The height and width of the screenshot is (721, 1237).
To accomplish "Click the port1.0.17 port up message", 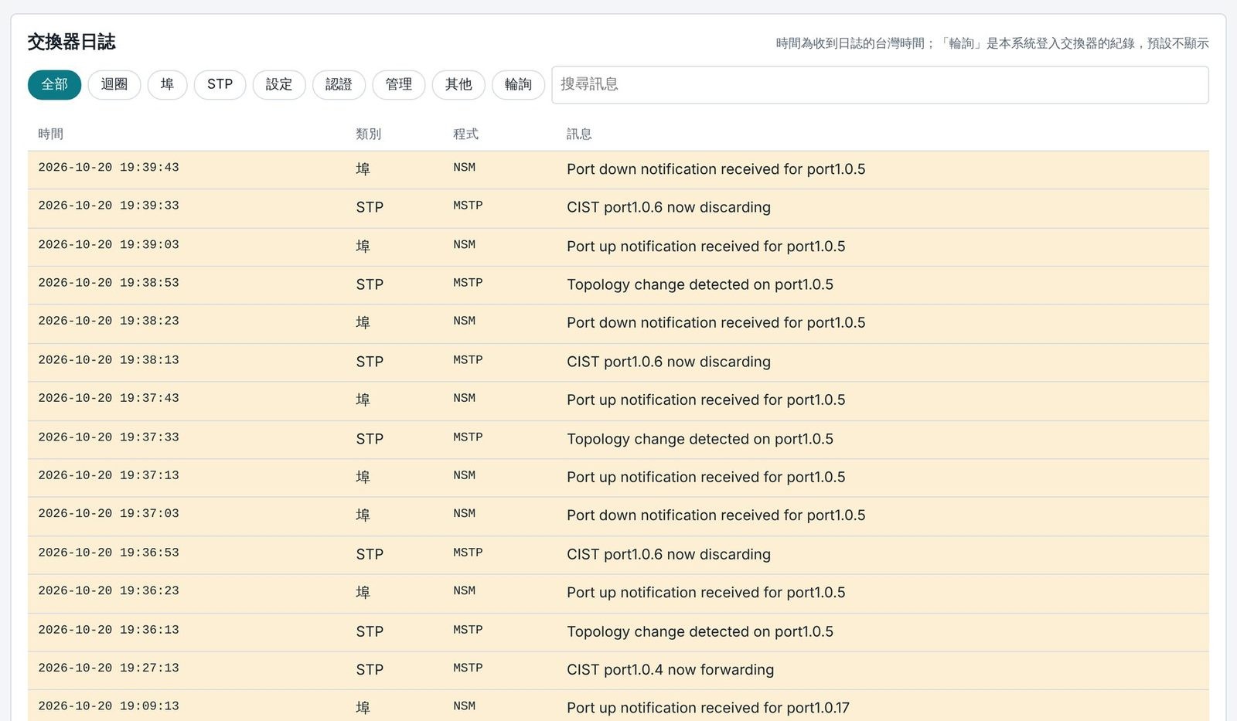I will pyautogui.click(x=708, y=708).
